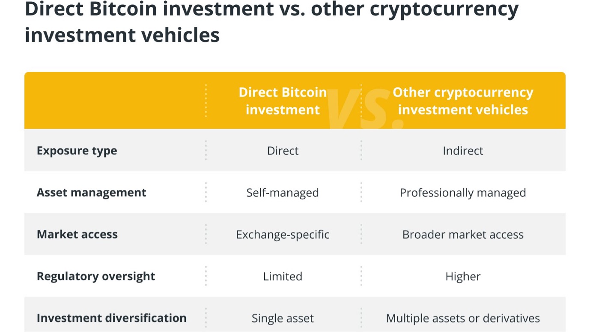Select the 'Indirect' cell

(463, 151)
